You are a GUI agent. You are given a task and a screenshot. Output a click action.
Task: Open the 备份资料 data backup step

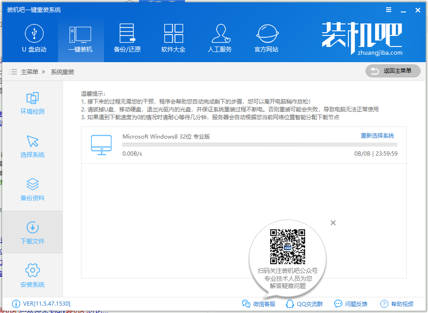coord(33,190)
